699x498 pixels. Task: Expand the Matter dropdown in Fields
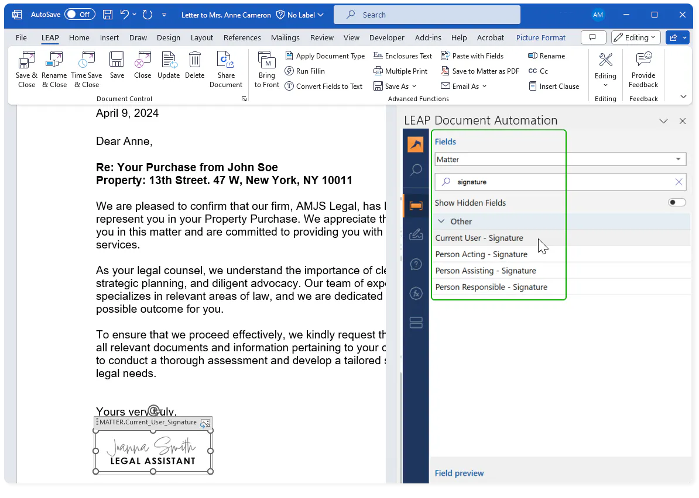coord(678,160)
